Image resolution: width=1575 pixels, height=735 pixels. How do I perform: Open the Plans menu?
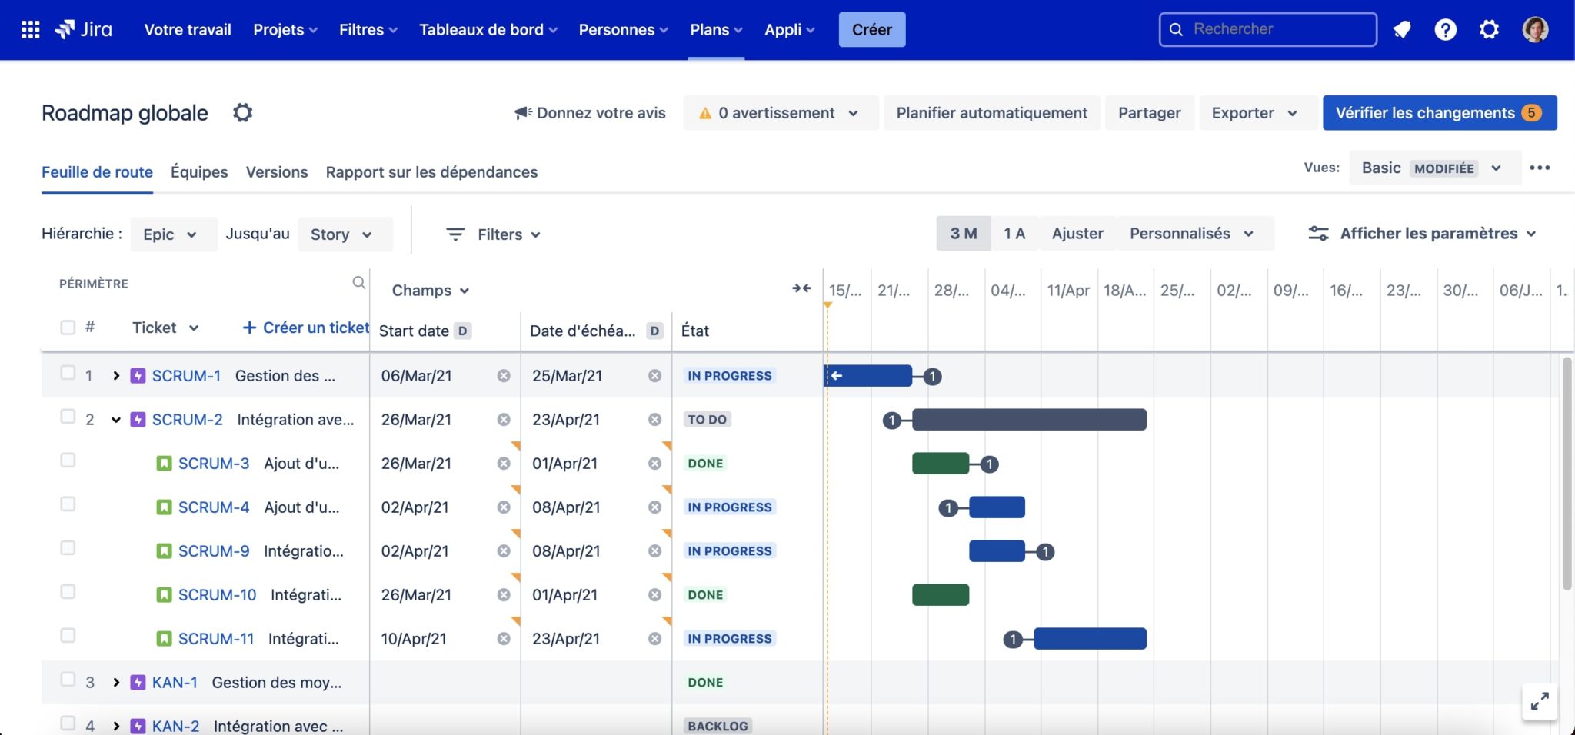pos(714,29)
